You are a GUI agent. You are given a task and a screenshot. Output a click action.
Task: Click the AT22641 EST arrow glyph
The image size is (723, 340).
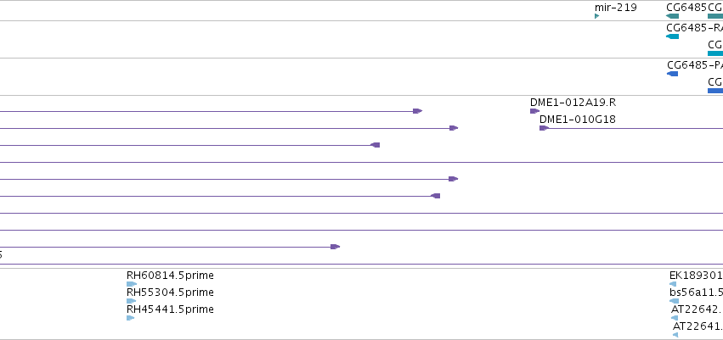(675, 335)
